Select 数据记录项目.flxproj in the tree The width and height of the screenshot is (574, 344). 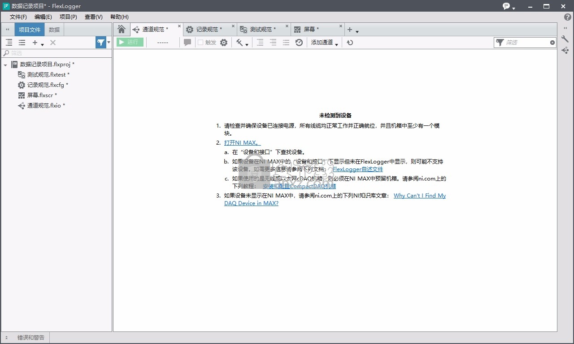[47, 64]
